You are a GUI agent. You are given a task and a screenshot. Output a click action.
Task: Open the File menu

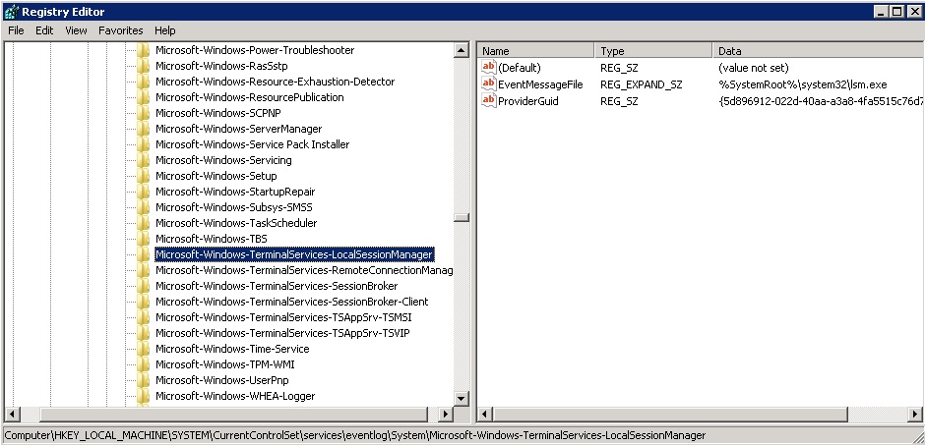(16, 30)
